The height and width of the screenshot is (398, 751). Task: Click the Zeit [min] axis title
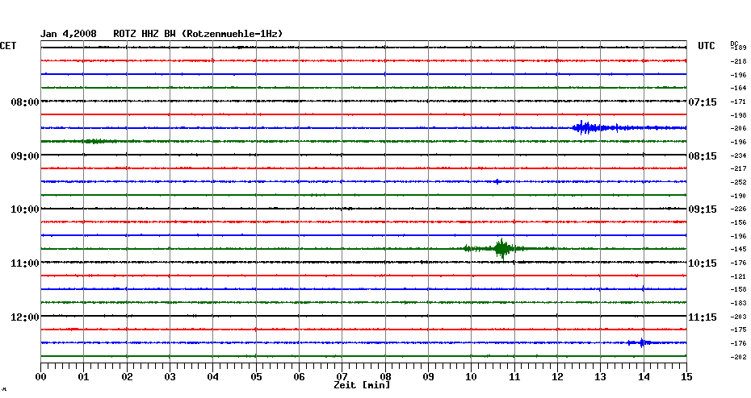click(x=362, y=385)
